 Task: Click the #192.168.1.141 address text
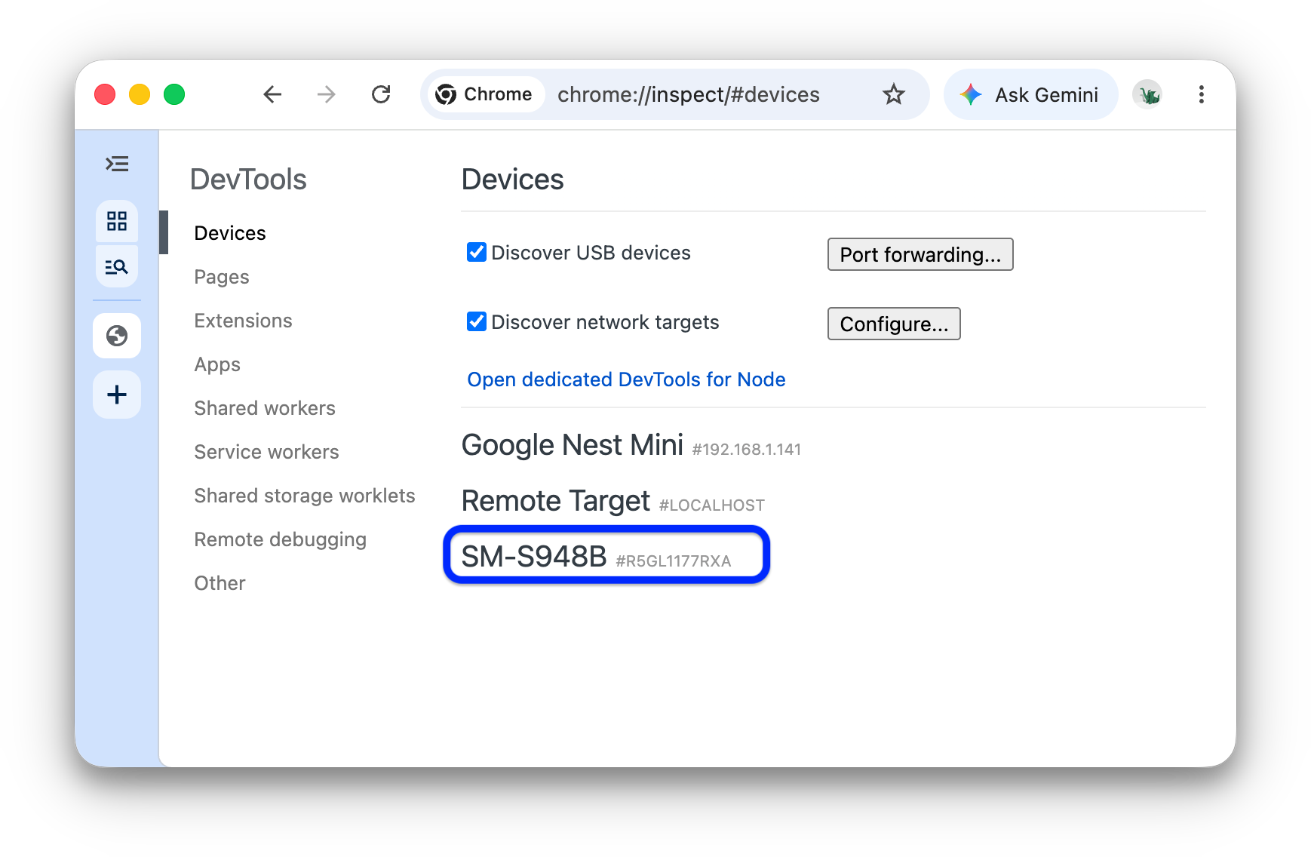[x=747, y=450]
